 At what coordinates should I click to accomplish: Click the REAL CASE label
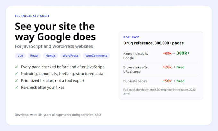131,37
